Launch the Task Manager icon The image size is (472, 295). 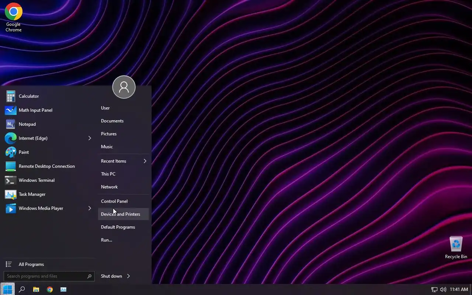[10, 194]
